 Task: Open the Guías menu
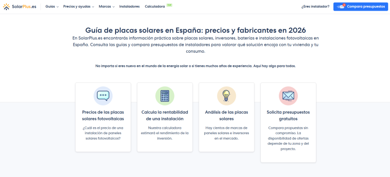[52, 7]
